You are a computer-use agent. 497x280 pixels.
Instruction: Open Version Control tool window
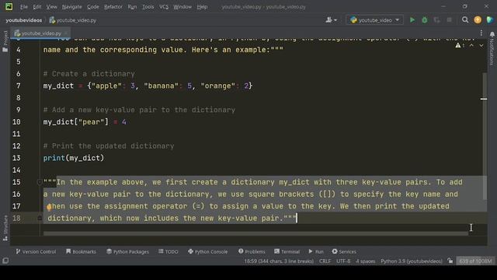tap(36, 251)
